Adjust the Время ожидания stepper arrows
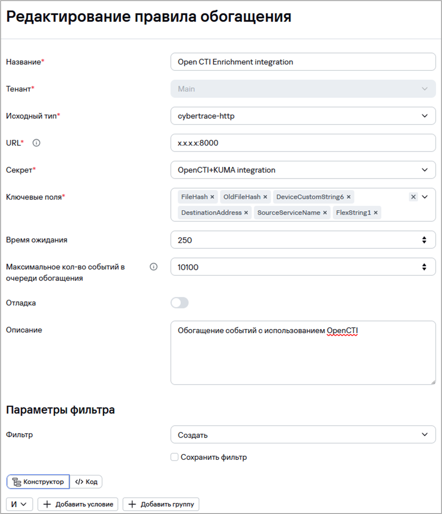Viewport: 442px width, 514px height. [424, 240]
